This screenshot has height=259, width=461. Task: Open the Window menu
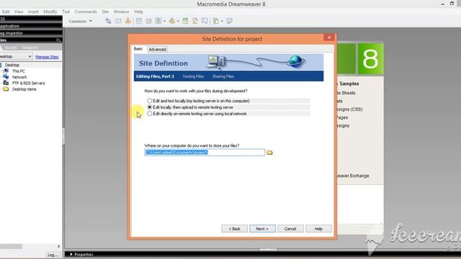tap(121, 12)
